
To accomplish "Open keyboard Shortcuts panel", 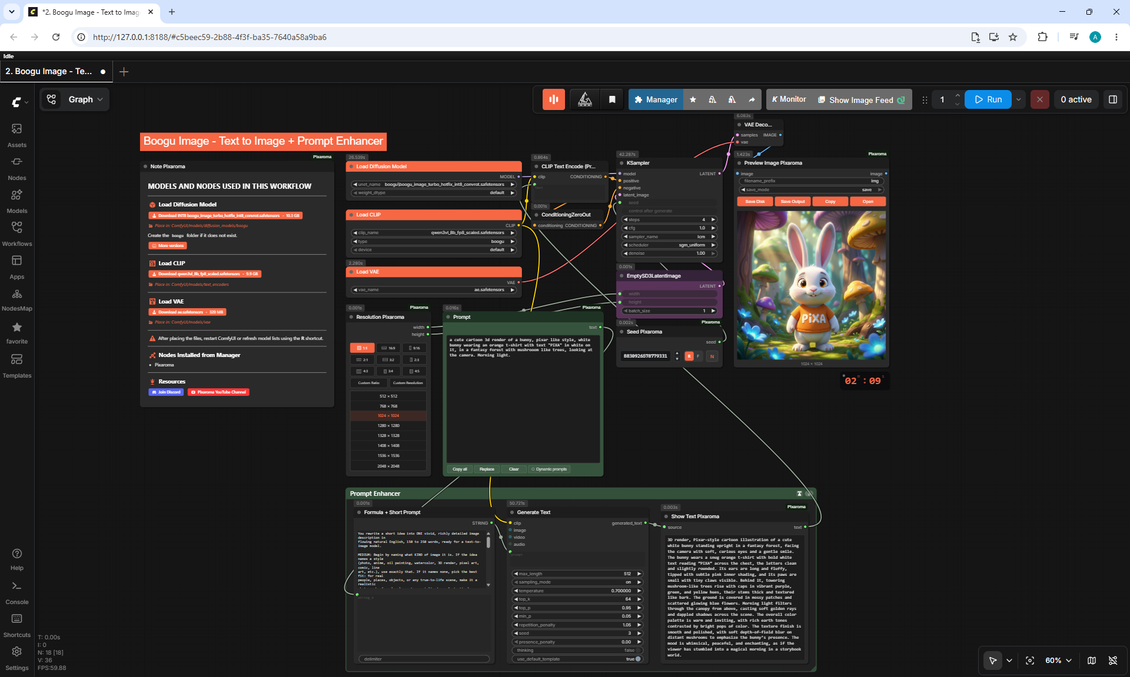I will (x=16, y=625).
